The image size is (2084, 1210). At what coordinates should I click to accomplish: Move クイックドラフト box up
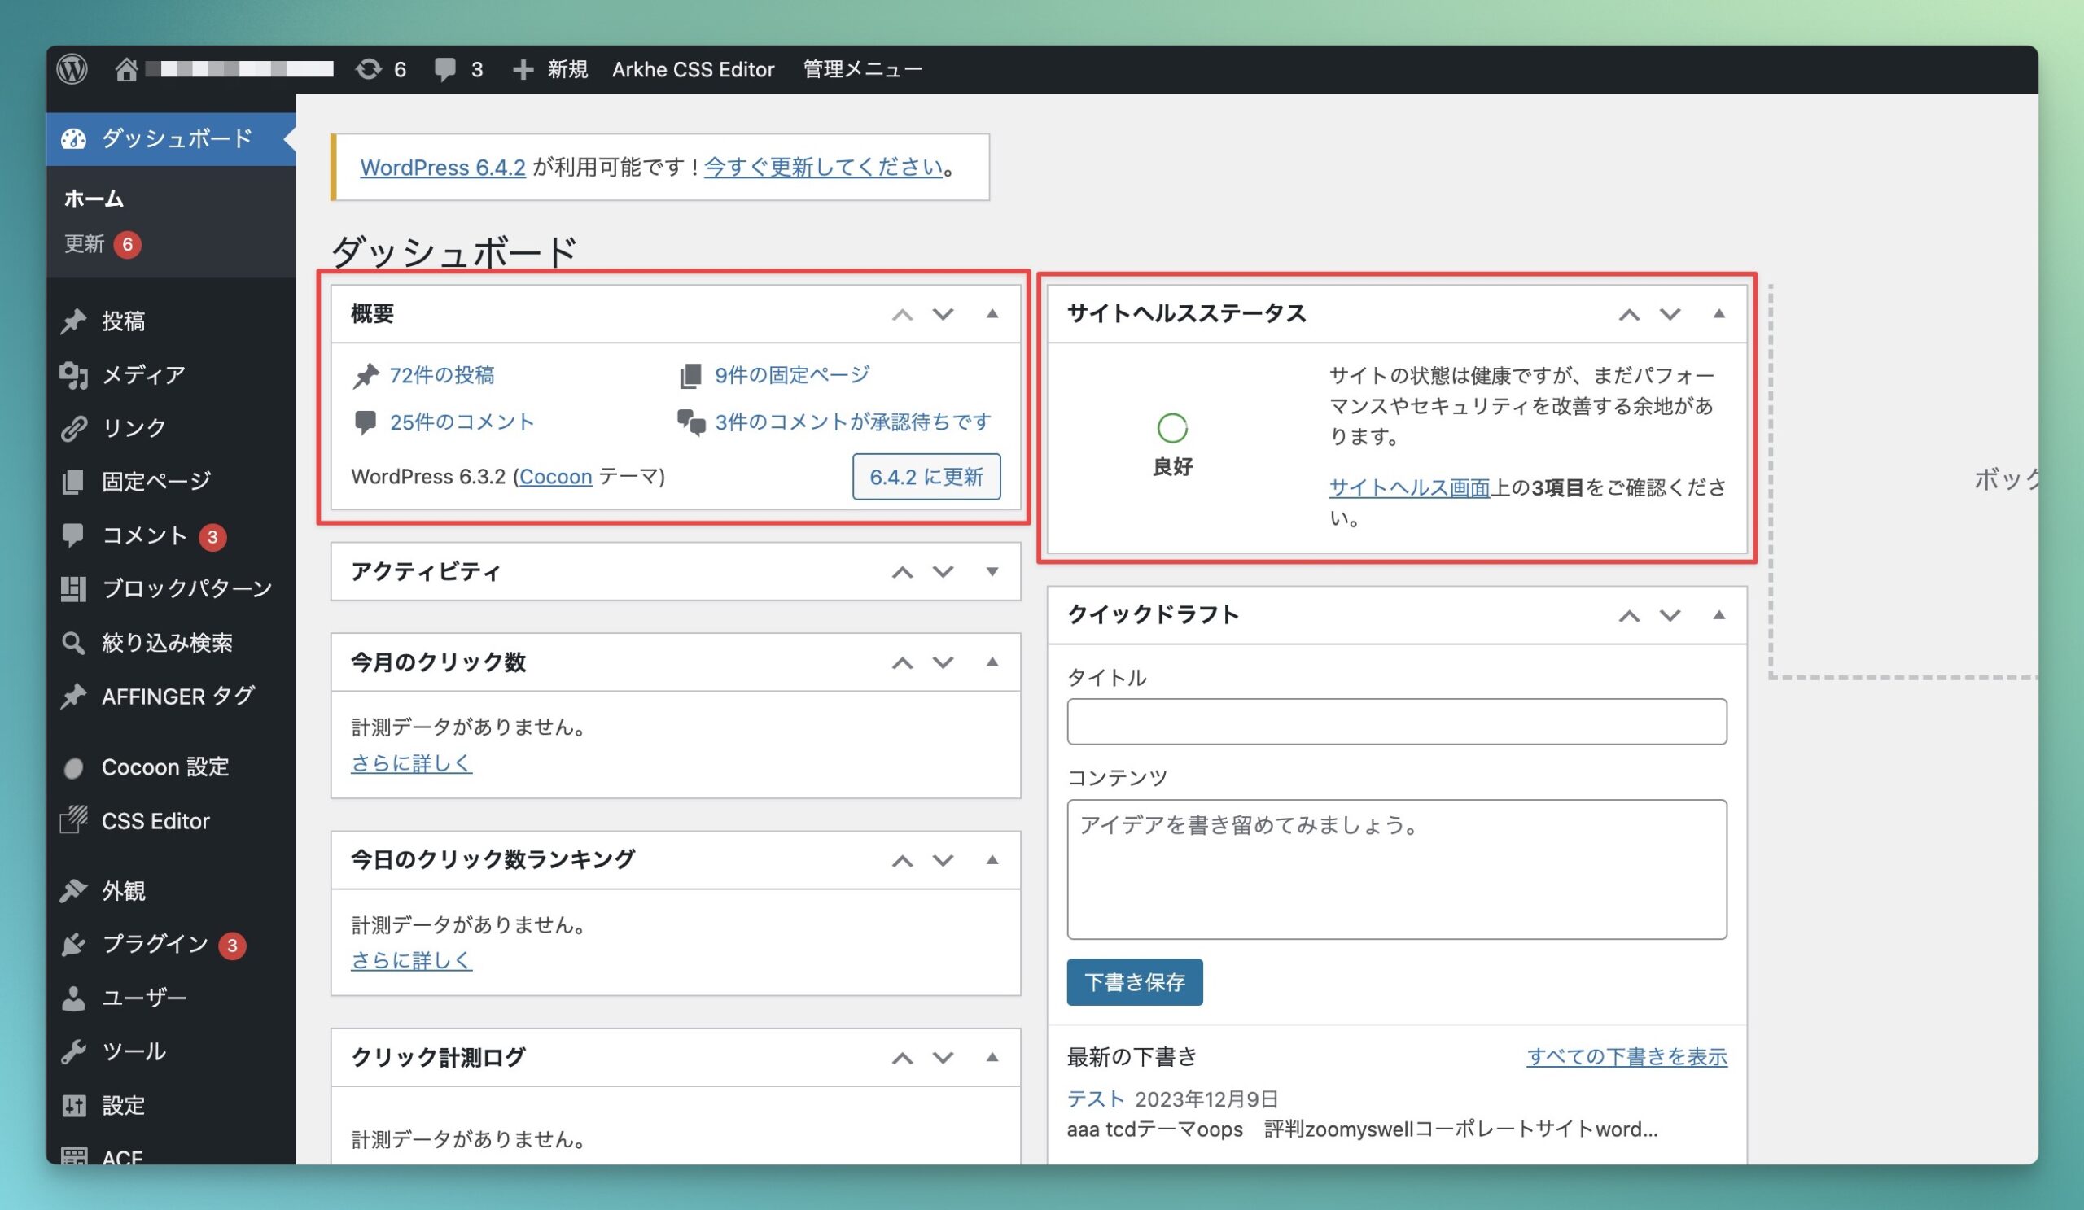(1629, 616)
